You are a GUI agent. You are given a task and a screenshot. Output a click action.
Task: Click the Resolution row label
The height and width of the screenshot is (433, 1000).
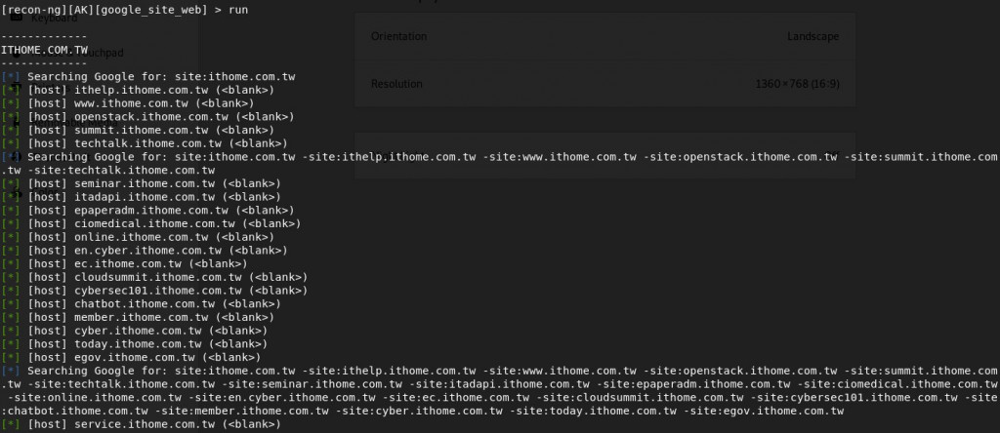[396, 84]
